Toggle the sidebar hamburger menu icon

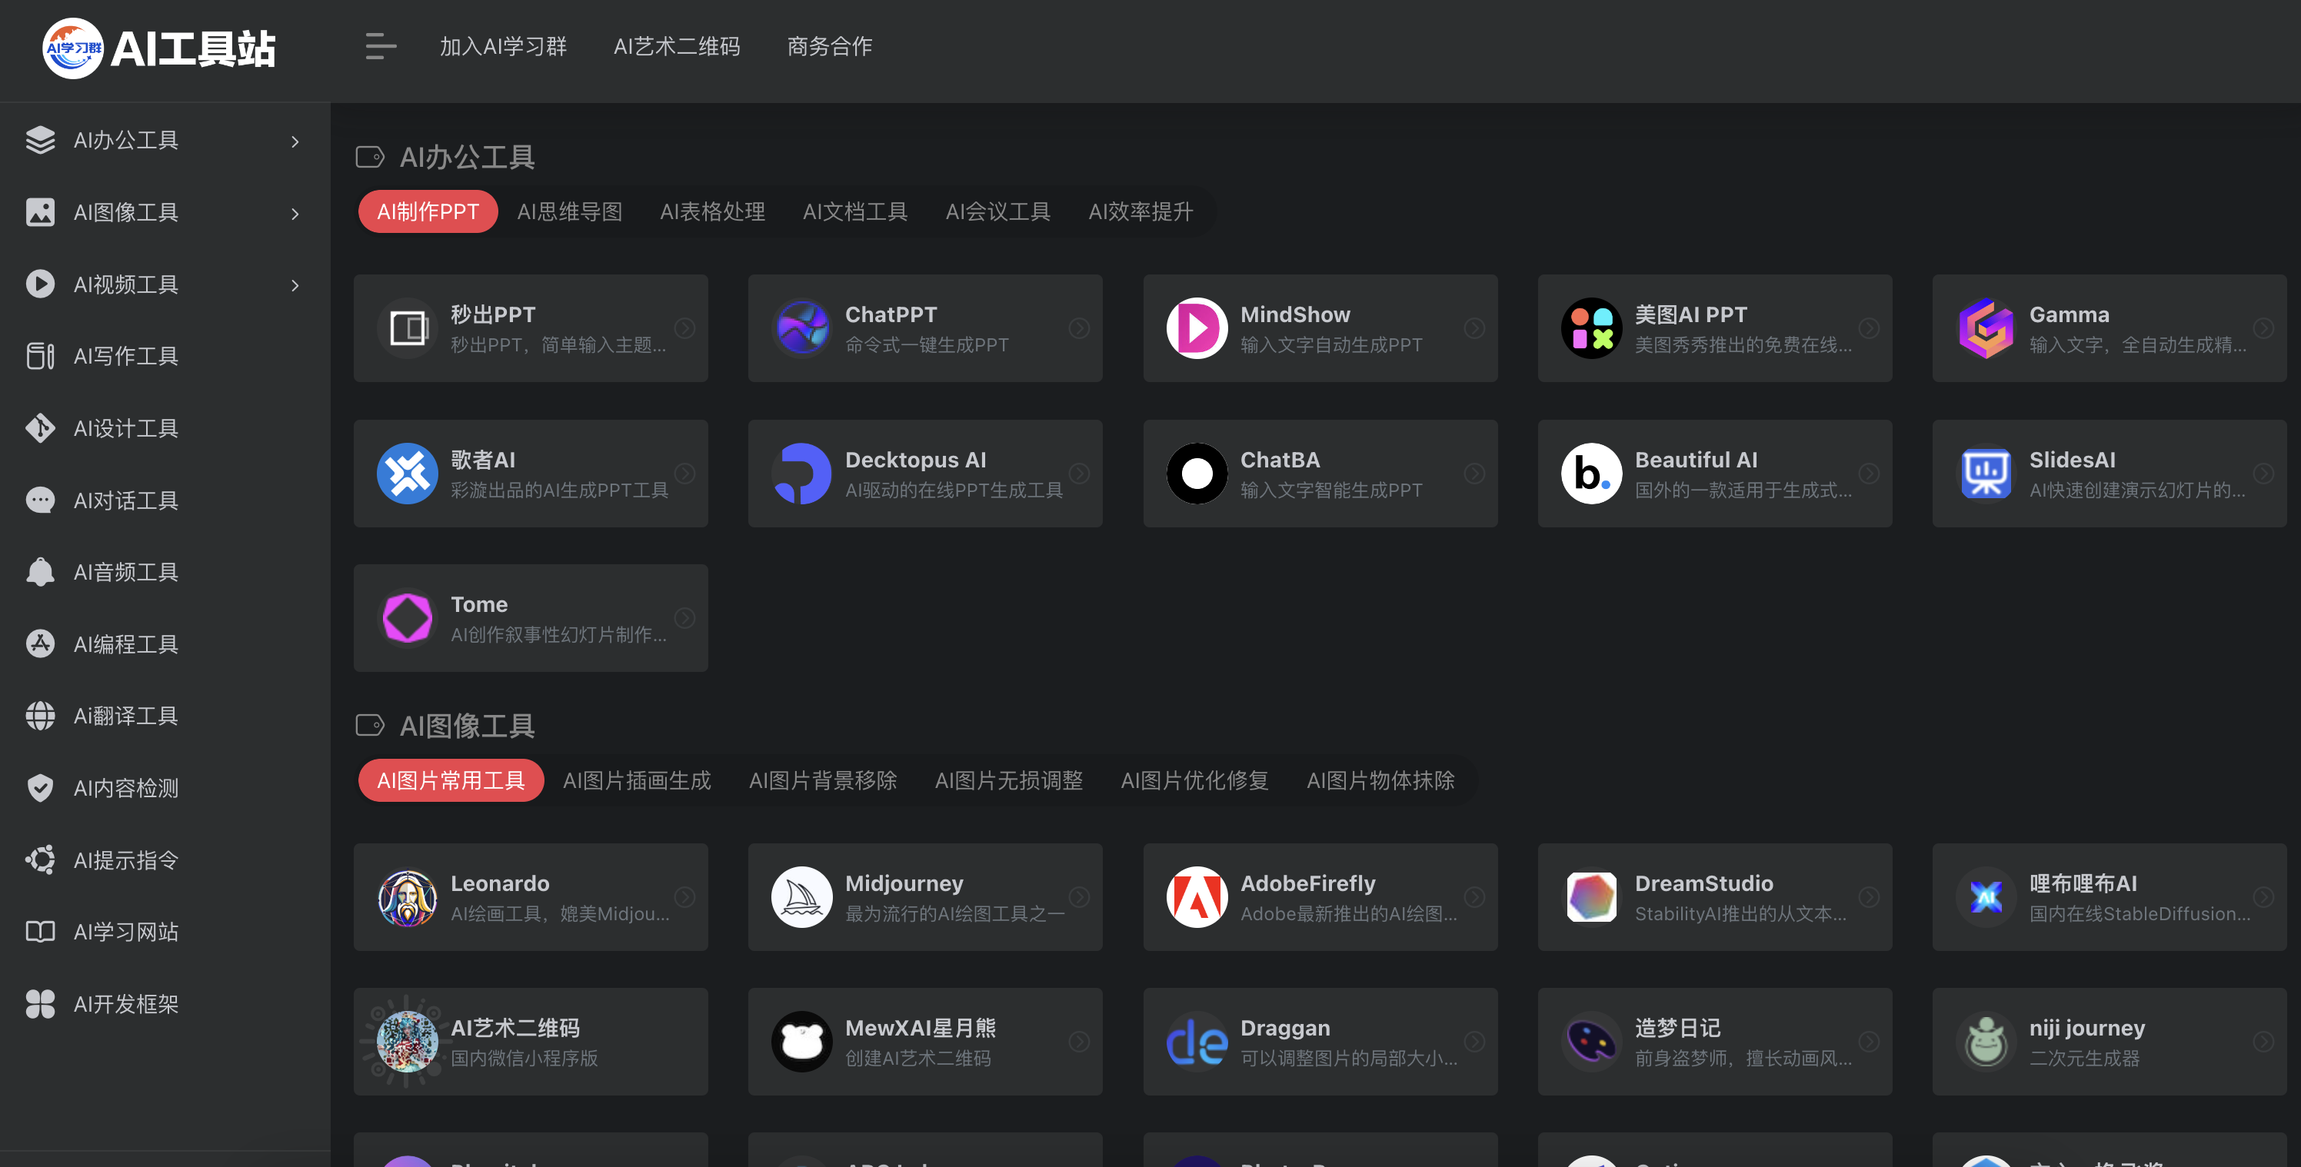[x=381, y=46]
